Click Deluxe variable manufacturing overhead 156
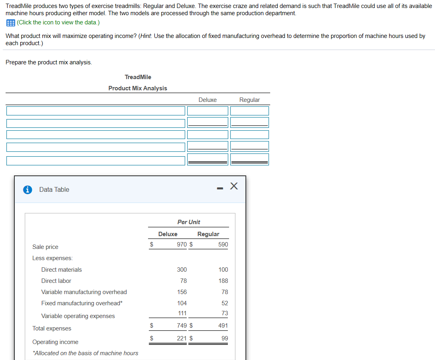Screen dimensions: 435x360 (x=182, y=292)
